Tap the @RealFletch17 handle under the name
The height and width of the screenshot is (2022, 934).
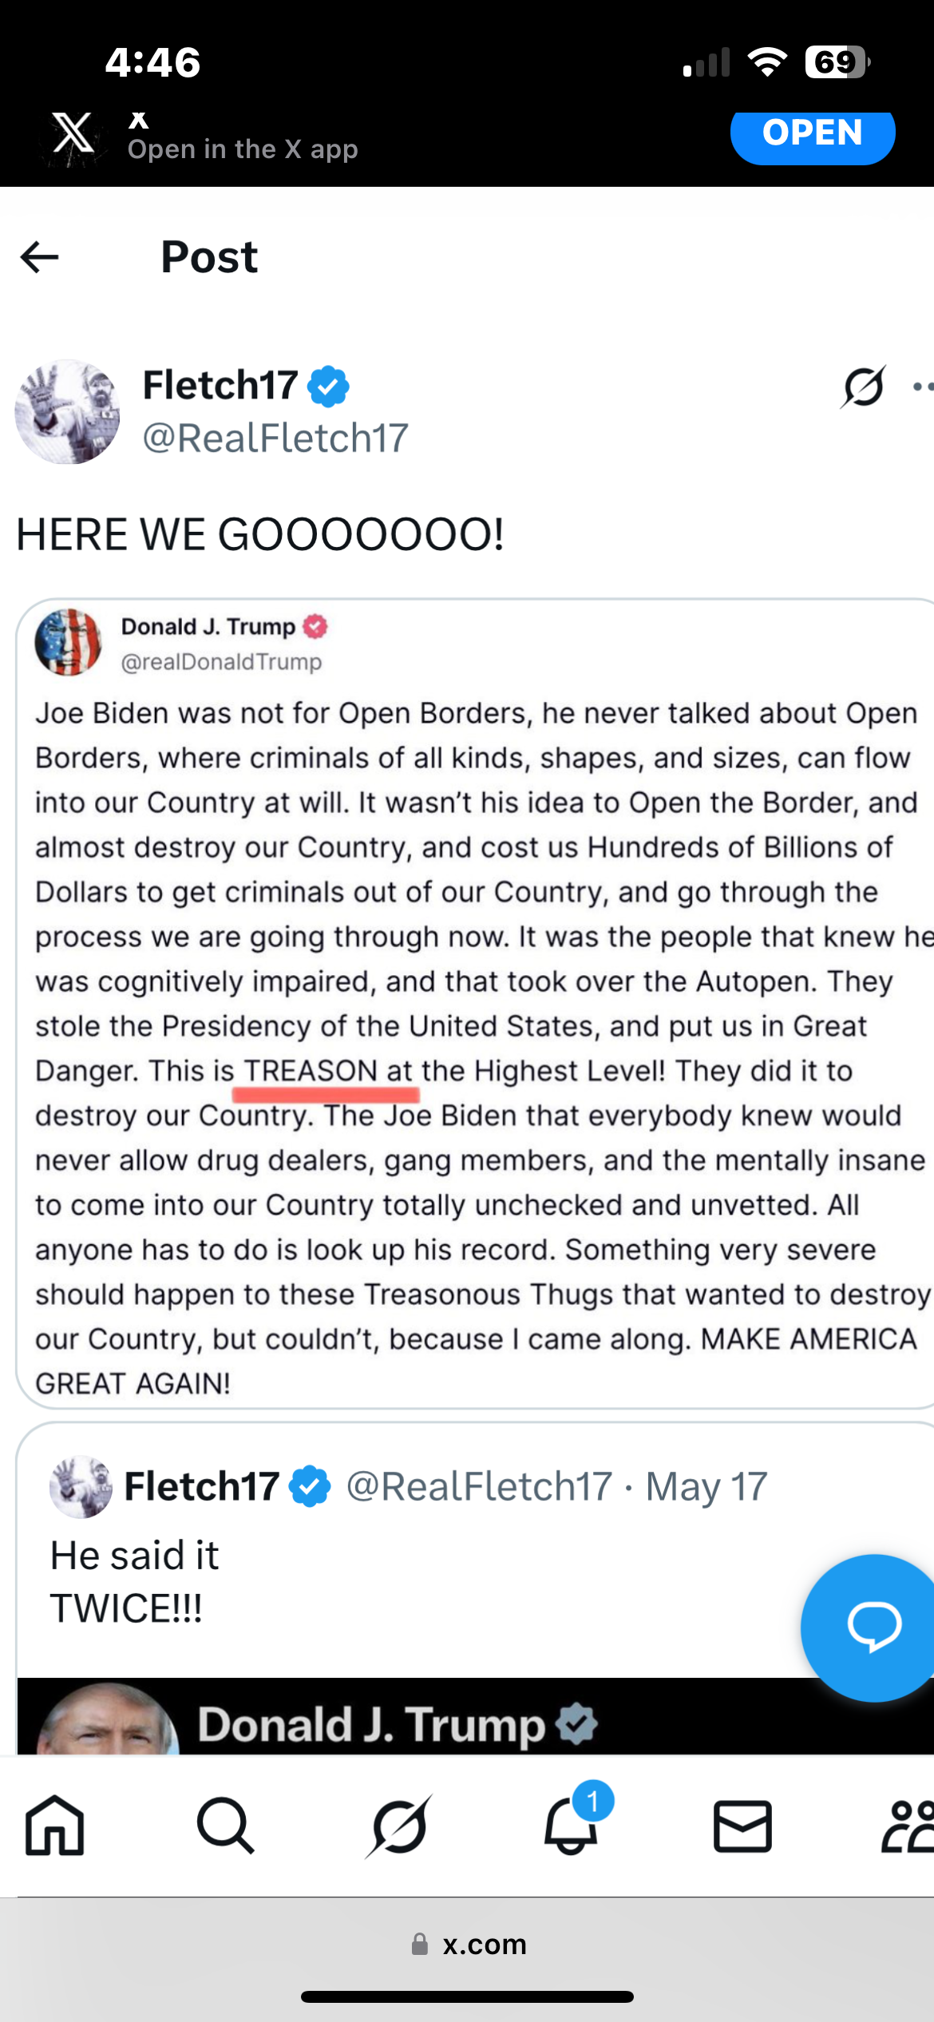pos(275,438)
